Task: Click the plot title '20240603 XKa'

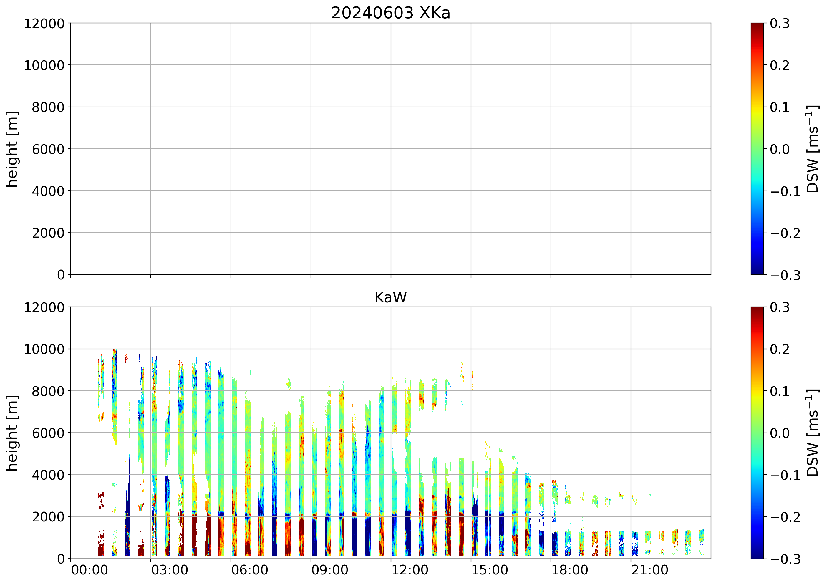Action: 390,13
